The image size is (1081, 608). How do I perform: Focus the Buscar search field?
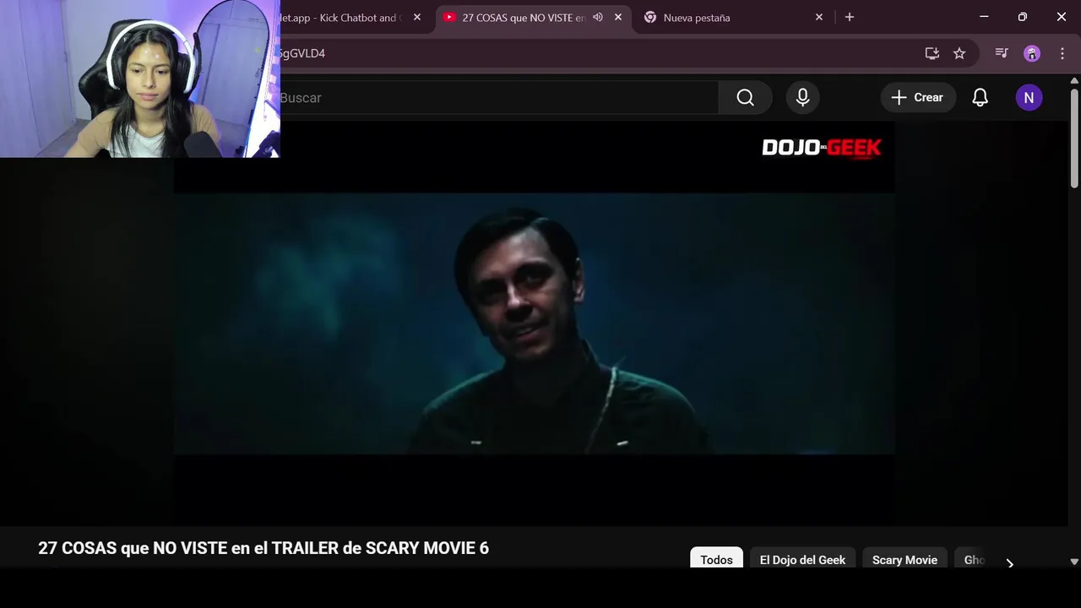pyautogui.click(x=498, y=98)
